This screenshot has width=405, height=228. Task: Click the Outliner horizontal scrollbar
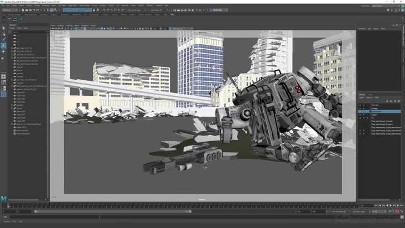24,200
